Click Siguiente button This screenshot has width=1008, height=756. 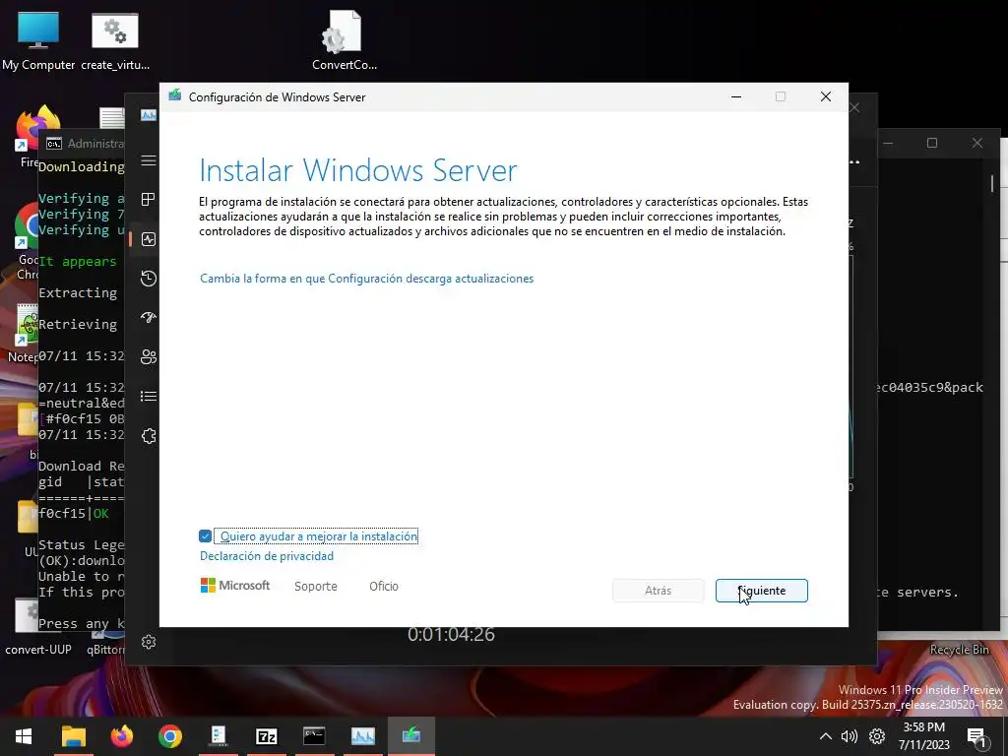(x=761, y=591)
